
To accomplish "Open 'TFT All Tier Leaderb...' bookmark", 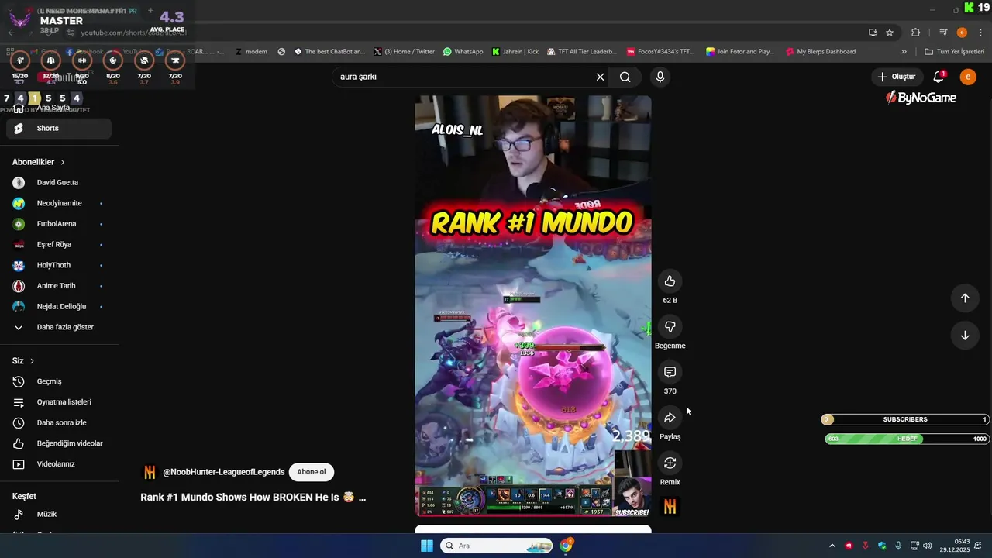I will click(581, 52).
